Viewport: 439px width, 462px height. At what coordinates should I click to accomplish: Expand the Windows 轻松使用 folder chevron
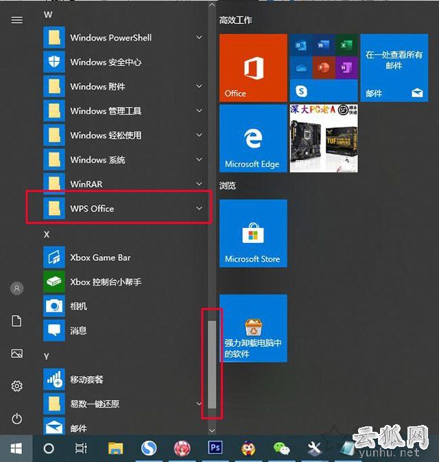(200, 135)
